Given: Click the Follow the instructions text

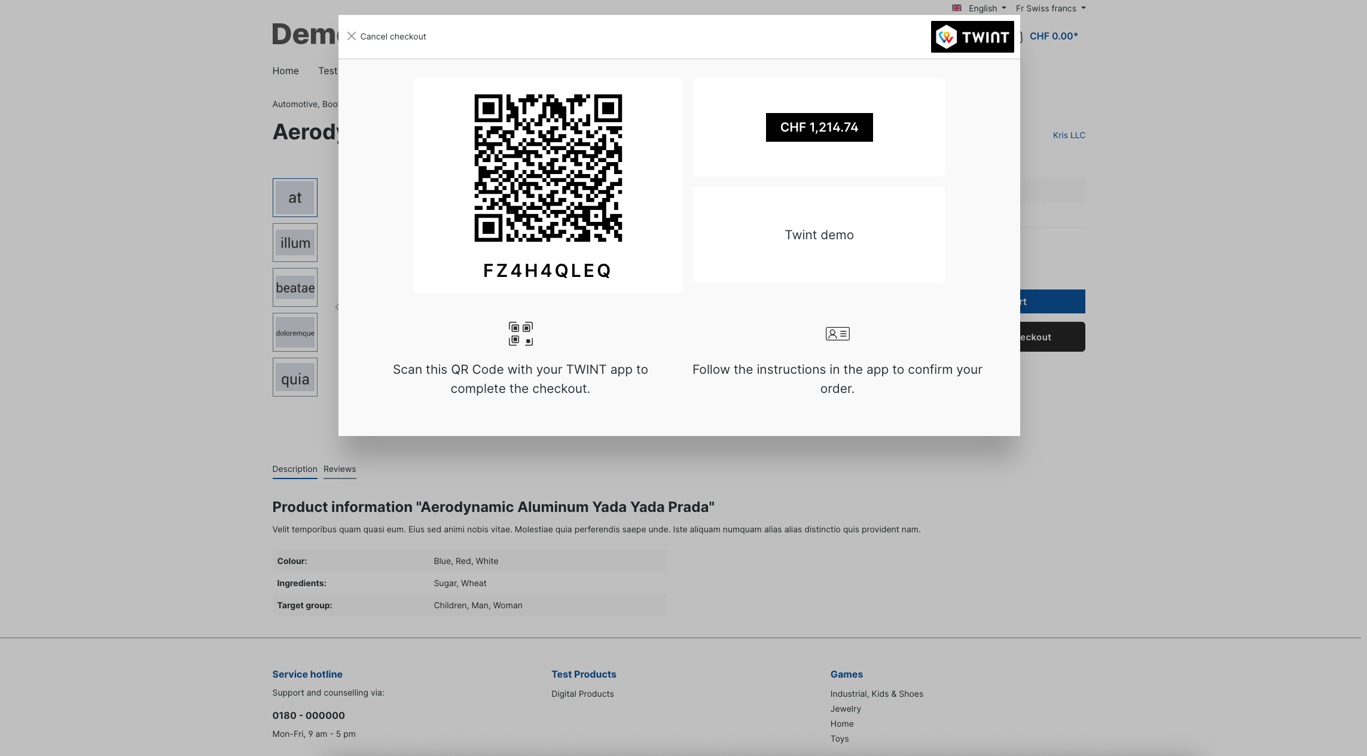Looking at the screenshot, I should point(837,379).
